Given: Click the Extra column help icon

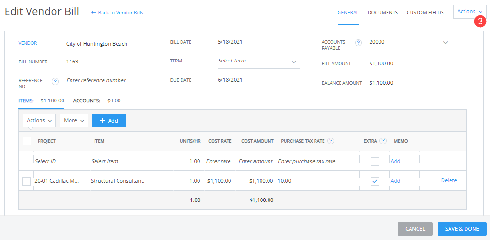Looking at the screenshot, I should pos(383,141).
